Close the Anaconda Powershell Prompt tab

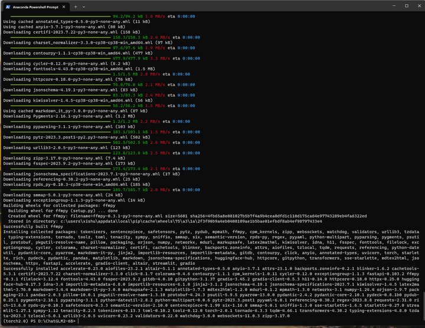point(64,6)
